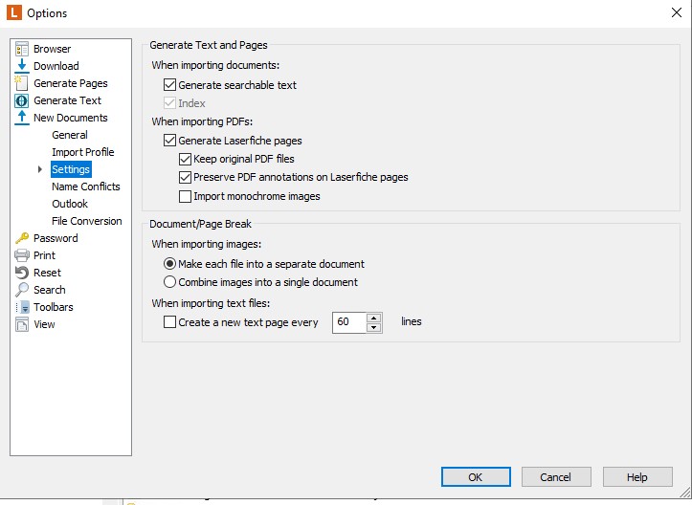Screen dimensions: 692x505
Task: Expand the arrow beside Settings tree node
Action: click(x=40, y=169)
